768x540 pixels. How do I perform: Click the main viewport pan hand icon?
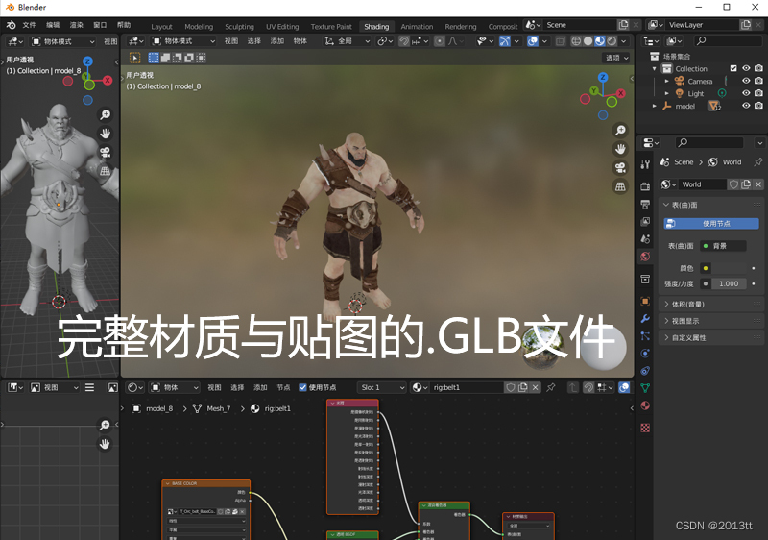tap(620, 149)
